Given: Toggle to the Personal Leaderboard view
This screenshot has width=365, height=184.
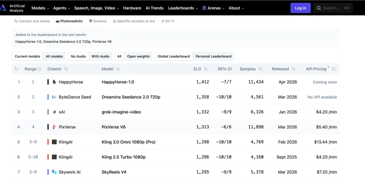Looking at the screenshot, I should pyautogui.click(x=214, y=56).
